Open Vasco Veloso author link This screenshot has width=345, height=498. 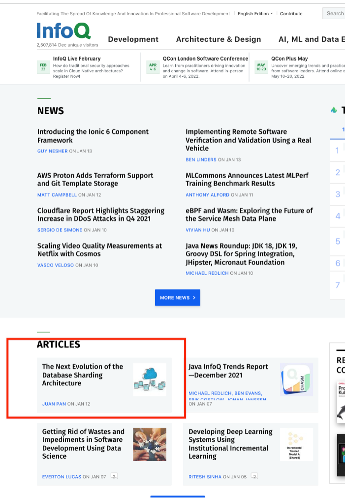click(55, 265)
